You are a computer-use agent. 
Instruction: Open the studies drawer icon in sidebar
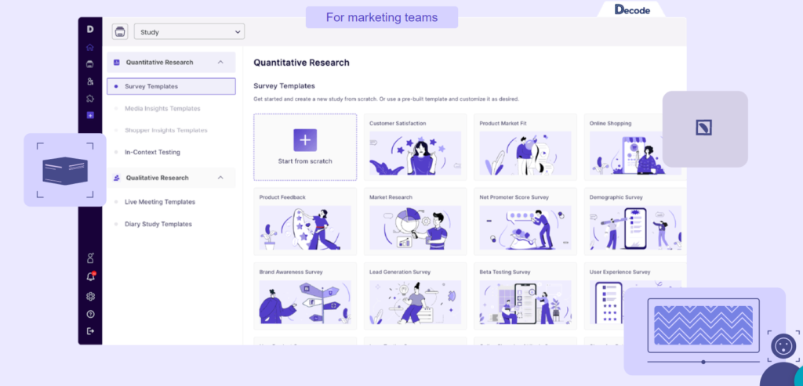coord(90,64)
